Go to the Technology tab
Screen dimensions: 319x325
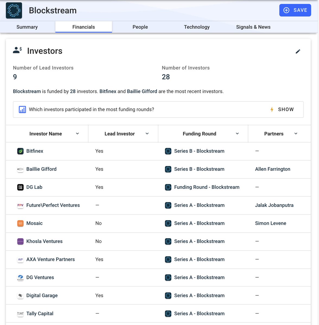197,27
